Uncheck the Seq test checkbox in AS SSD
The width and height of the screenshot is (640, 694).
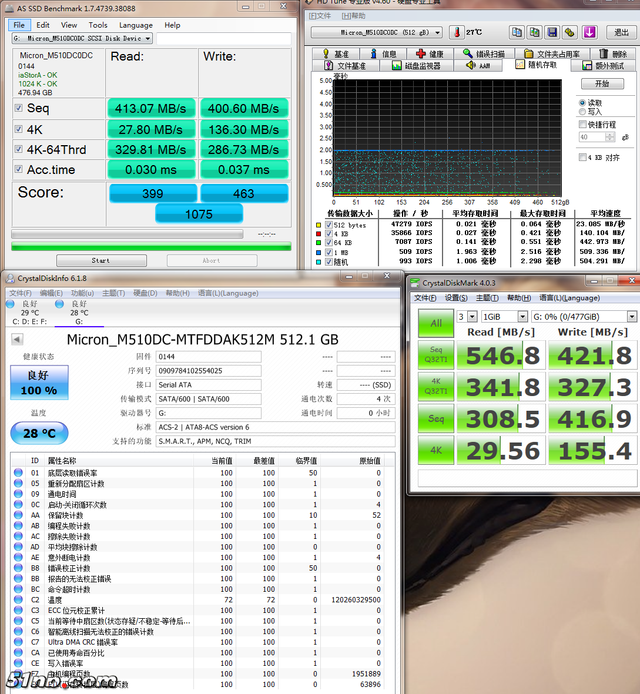coord(19,108)
